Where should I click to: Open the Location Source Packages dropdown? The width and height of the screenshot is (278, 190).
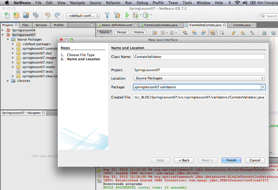click(x=199, y=78)
